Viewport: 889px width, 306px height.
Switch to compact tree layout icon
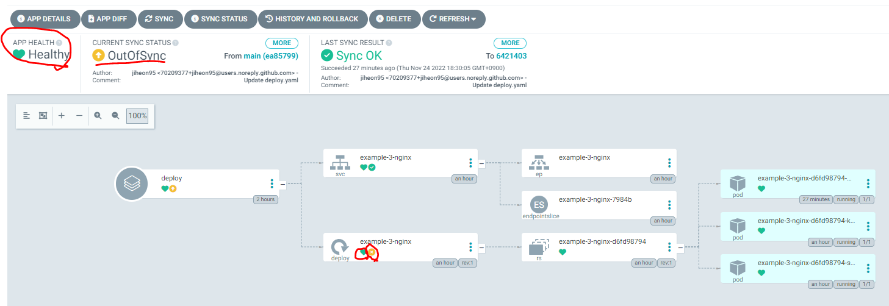26,115
